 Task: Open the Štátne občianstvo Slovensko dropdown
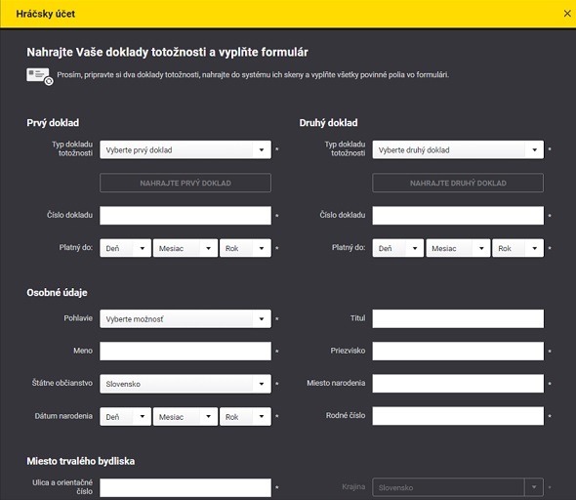tap(185, 384)
